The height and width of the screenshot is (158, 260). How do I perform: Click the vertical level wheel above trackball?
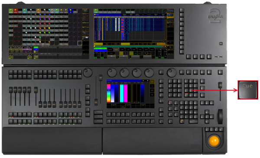[x=220, y=116]
